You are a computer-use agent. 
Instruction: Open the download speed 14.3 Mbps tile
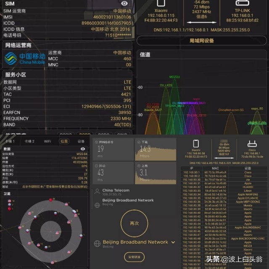click(x=156, y=149)
